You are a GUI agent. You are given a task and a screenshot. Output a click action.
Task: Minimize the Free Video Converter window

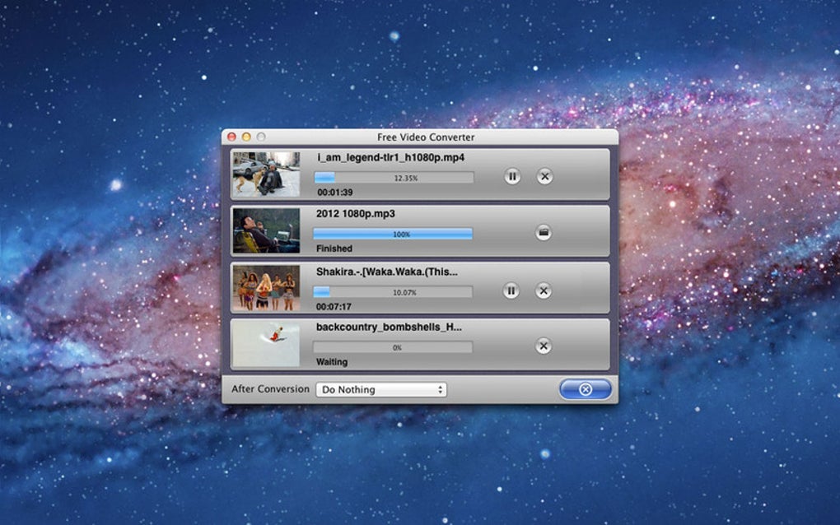[x=246, y=137]
